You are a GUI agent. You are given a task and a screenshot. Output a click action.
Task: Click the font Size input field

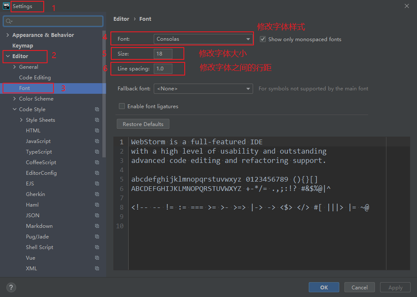(x=163, y=53)
